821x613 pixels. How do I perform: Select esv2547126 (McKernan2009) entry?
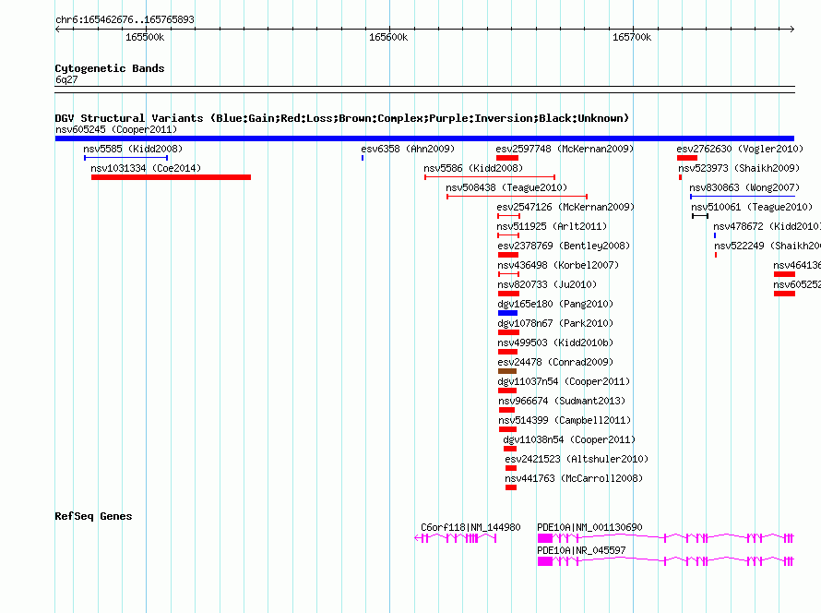pos(565,207)
